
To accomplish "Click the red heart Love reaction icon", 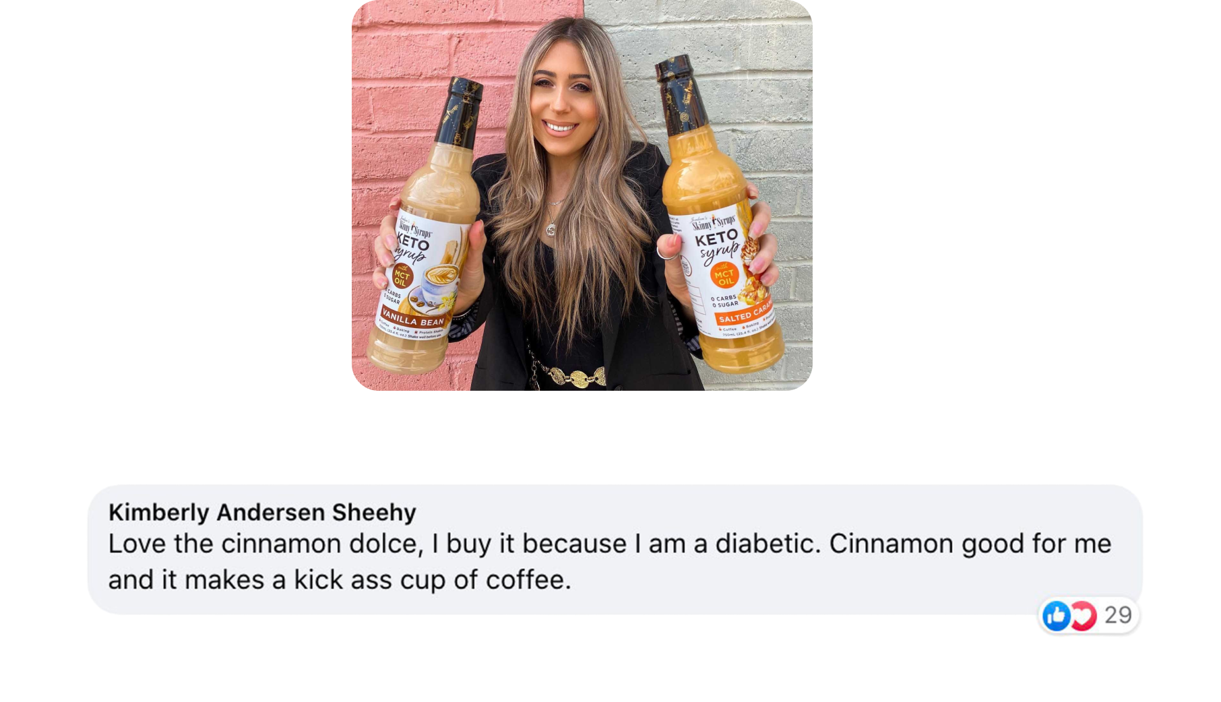I will (1084, 616).
